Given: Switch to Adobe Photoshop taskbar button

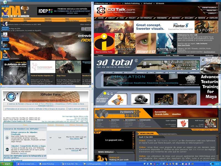Looking at the screenshot, I should click(49, 164).
